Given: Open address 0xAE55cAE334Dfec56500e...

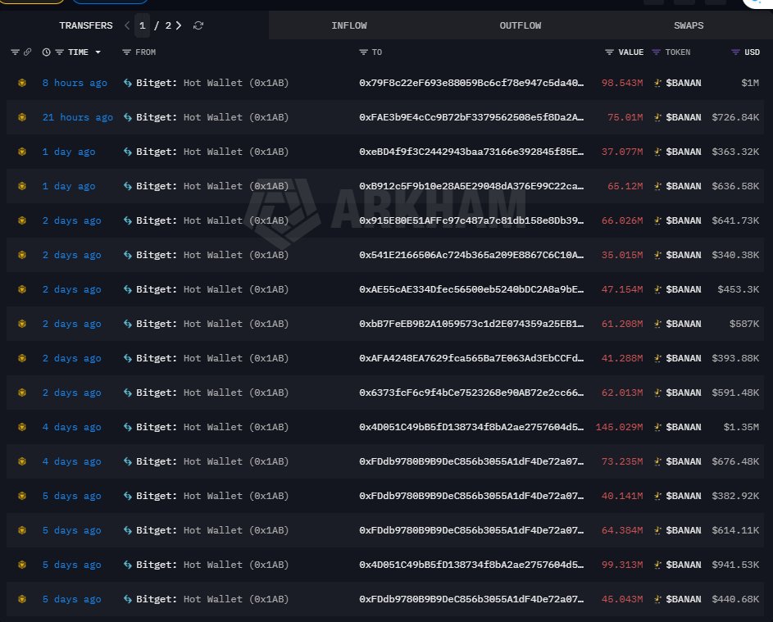Looking at the screenshot, I should 471,289.
